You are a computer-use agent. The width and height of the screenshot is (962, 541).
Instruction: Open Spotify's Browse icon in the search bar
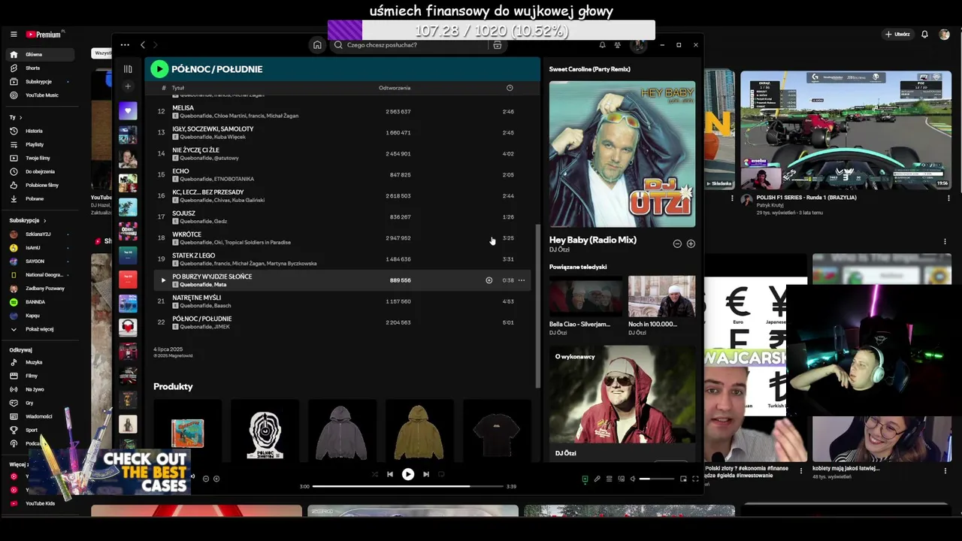[x=497, y=45]
